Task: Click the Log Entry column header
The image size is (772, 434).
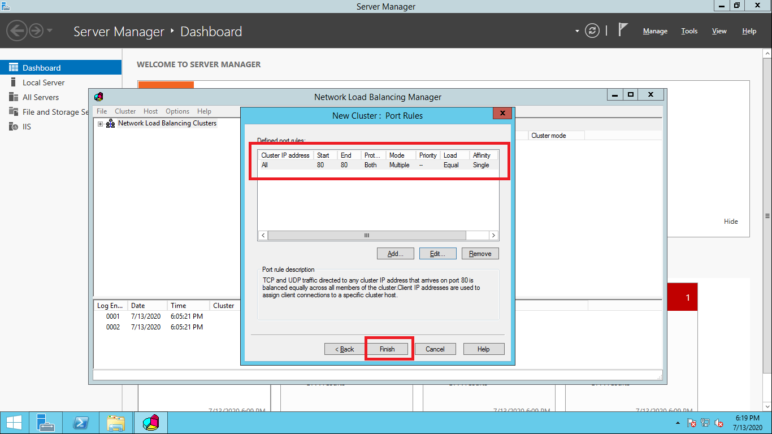Action: (x=110, y=306)
